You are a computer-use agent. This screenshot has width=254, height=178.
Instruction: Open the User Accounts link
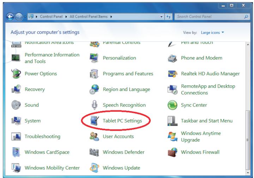pyautogui.click(x=119, y=136)
